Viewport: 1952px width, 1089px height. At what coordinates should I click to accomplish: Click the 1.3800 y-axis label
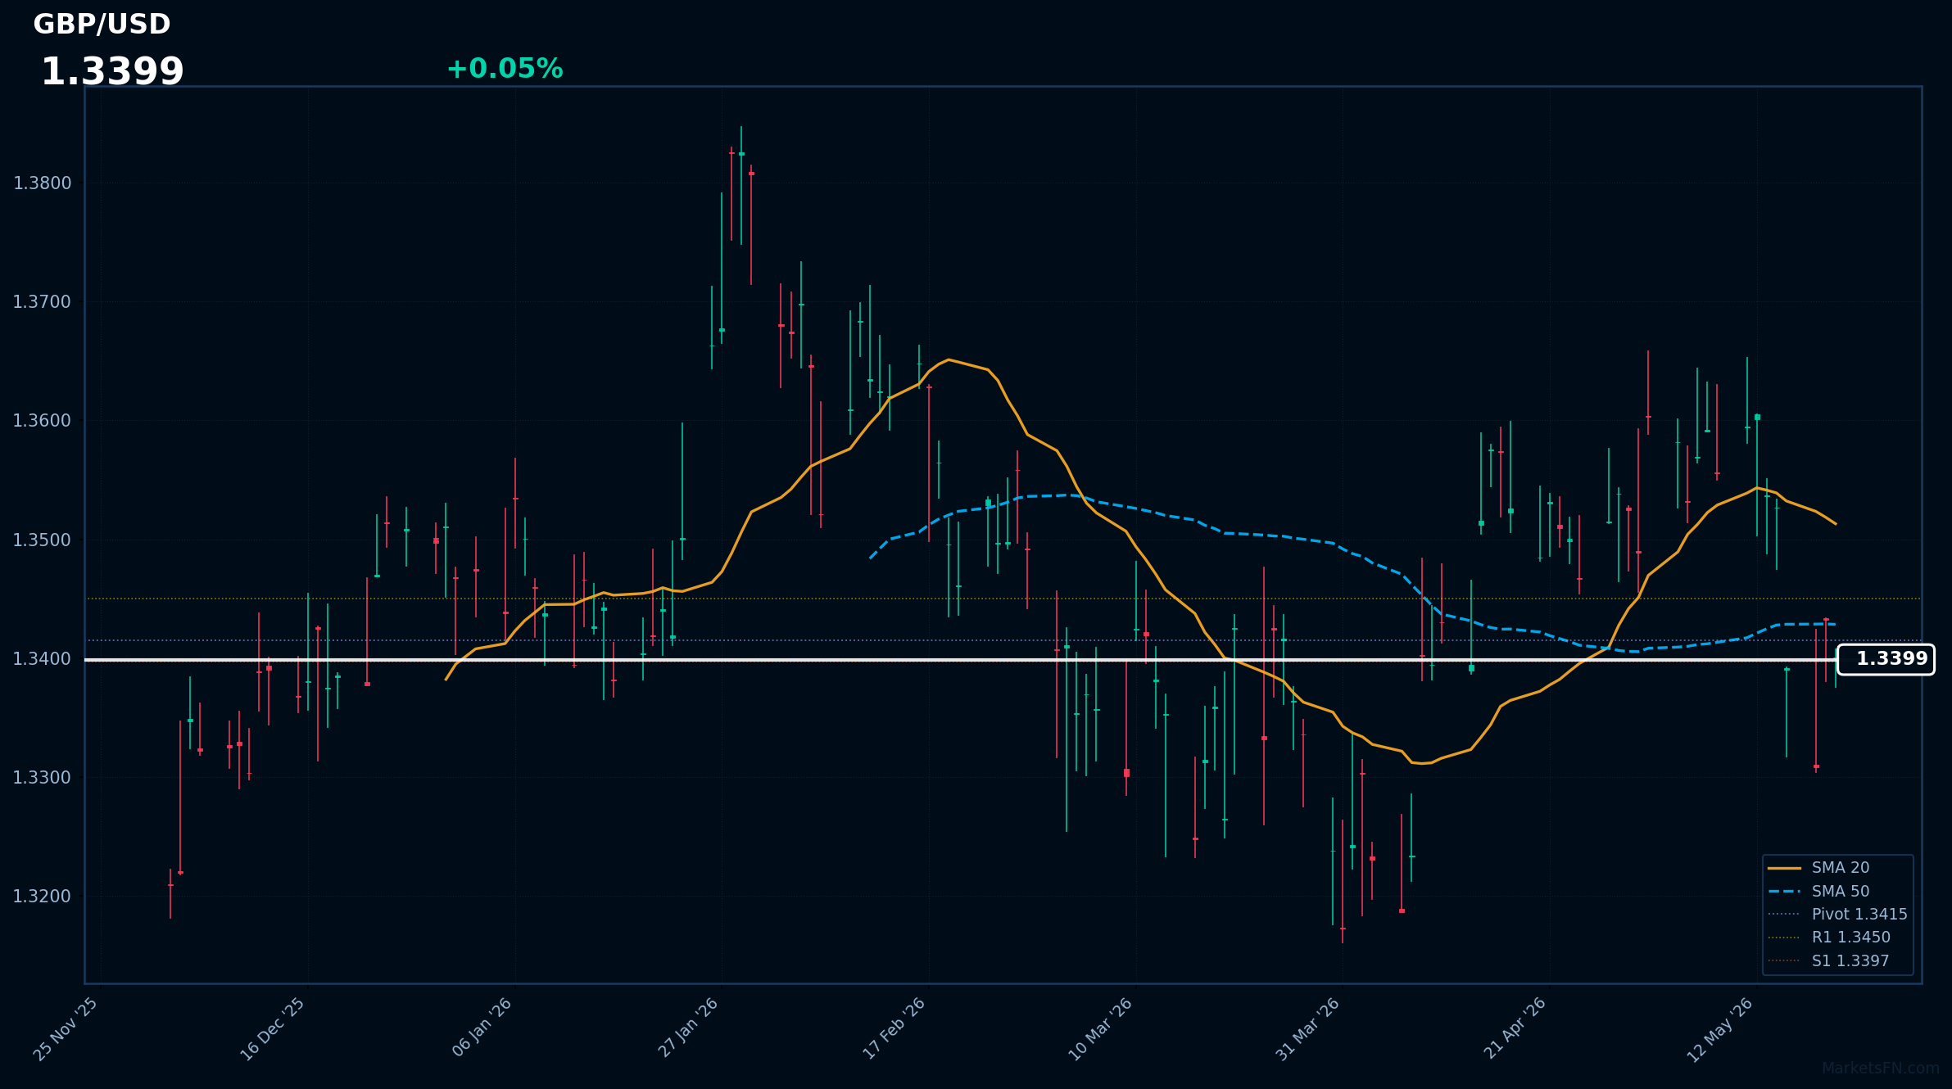click(x=43, y=183)
